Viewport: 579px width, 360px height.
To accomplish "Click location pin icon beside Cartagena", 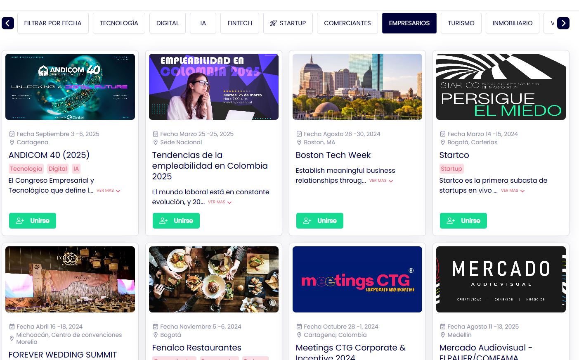I will (x=12, y=142).
